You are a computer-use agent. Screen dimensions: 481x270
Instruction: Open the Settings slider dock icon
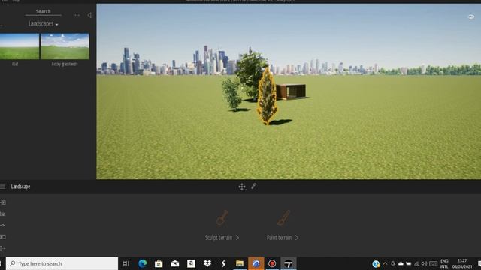2,225
